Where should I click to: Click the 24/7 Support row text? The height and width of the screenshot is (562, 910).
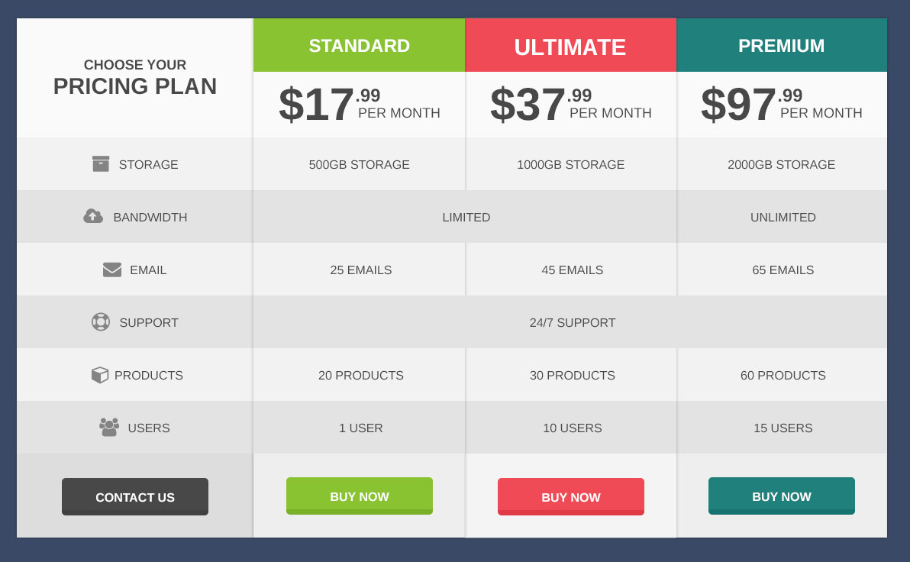tap(573, 323)
